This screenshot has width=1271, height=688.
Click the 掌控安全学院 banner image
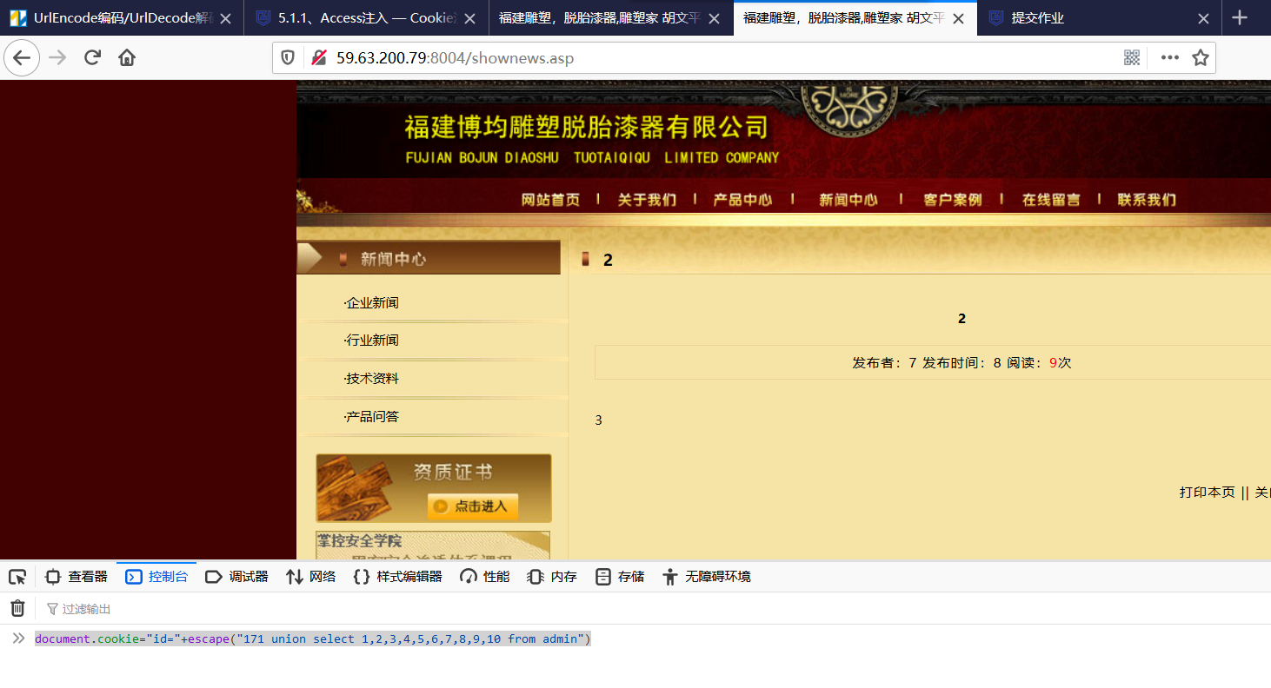[433, 545]
